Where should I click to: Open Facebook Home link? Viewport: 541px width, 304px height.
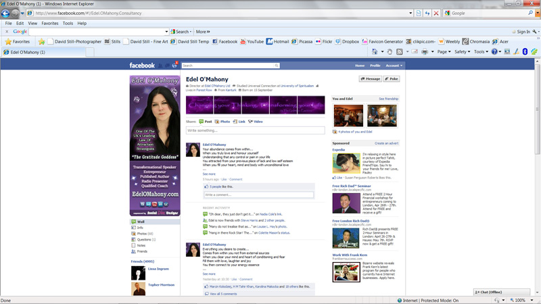360,66
